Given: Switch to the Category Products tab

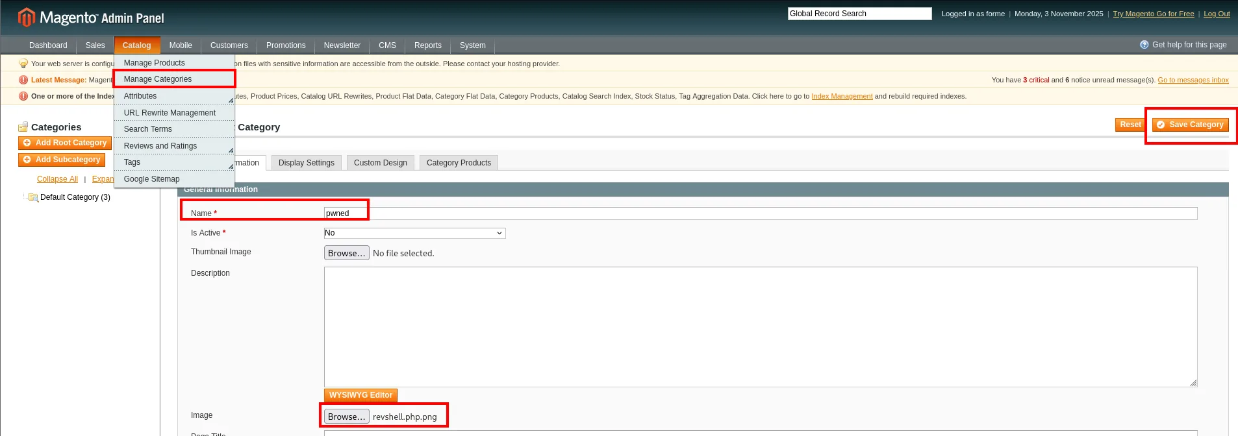Looking at the screenshot, I should click(x=459, y=163).
